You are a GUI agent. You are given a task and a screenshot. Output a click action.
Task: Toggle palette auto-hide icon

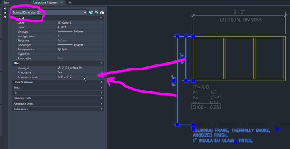coord(5,13)
